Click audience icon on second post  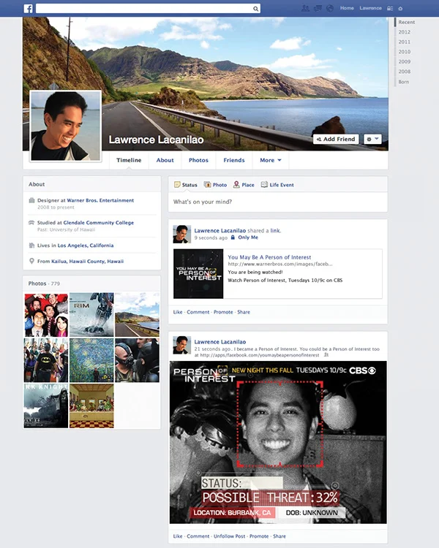326,354
